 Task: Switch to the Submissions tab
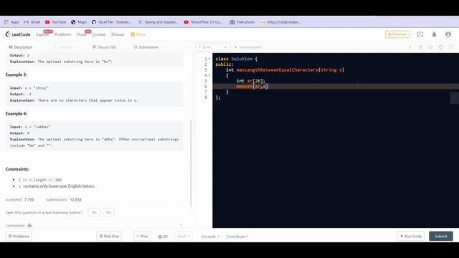146,47
